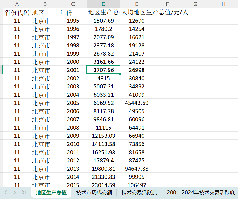Select cell with value 26998
This screenshot has height=199, width=238.
point(137,70)
